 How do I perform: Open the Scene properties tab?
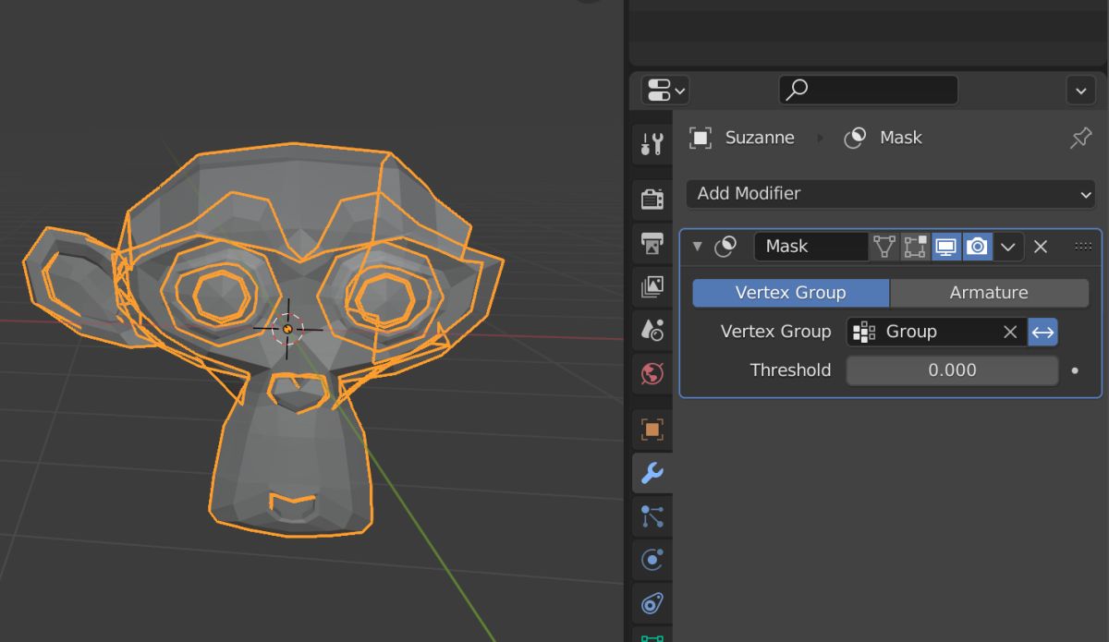click(652, 330)
